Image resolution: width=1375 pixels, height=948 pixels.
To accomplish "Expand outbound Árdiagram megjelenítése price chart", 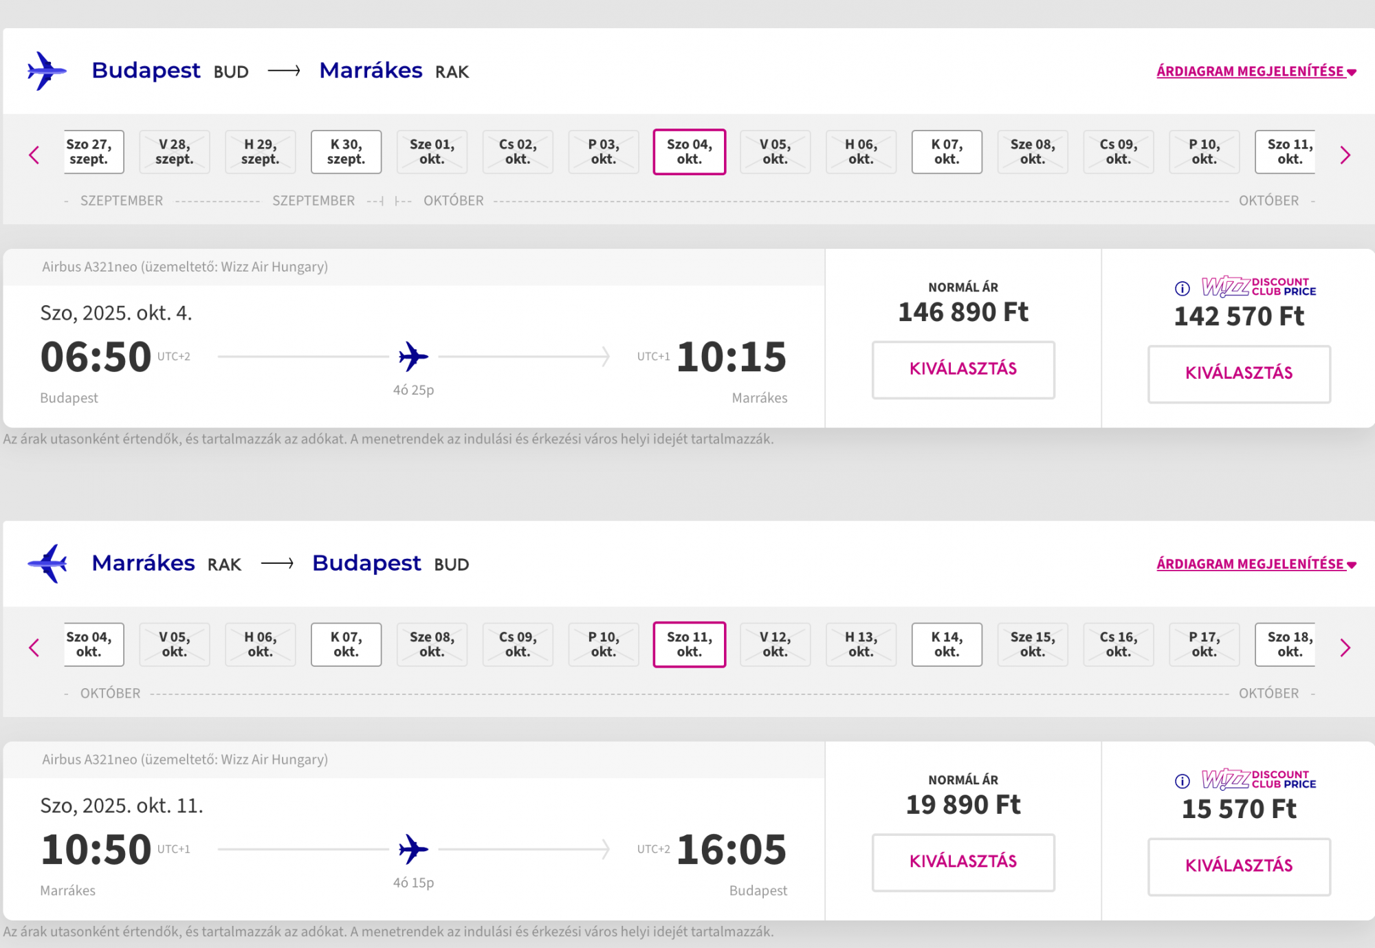I will coord(1256,71).
